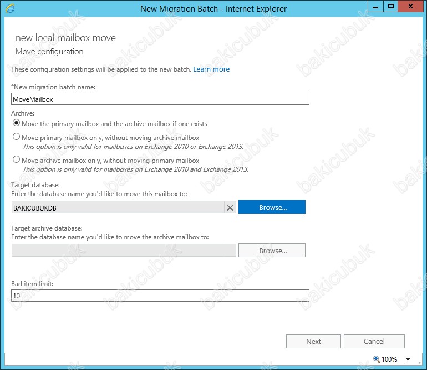Viewport: 427px width, 370px height.
Task: Focus the migration batch name field
Action: pyautogui.click(x=160, y=99)
